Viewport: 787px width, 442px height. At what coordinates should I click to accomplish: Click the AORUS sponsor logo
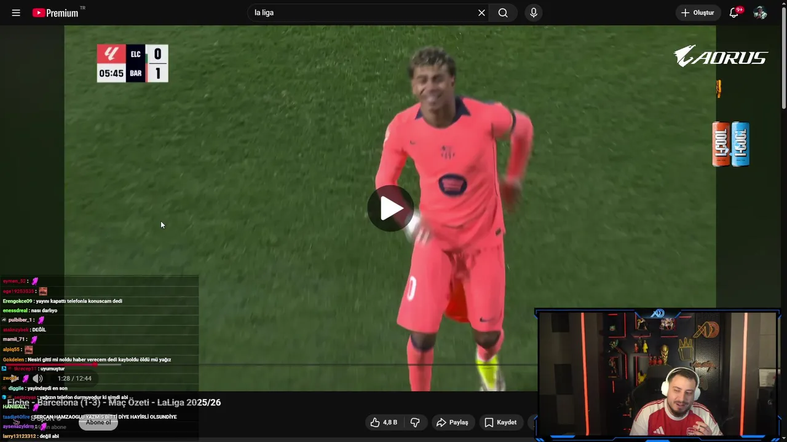(721, 56)
